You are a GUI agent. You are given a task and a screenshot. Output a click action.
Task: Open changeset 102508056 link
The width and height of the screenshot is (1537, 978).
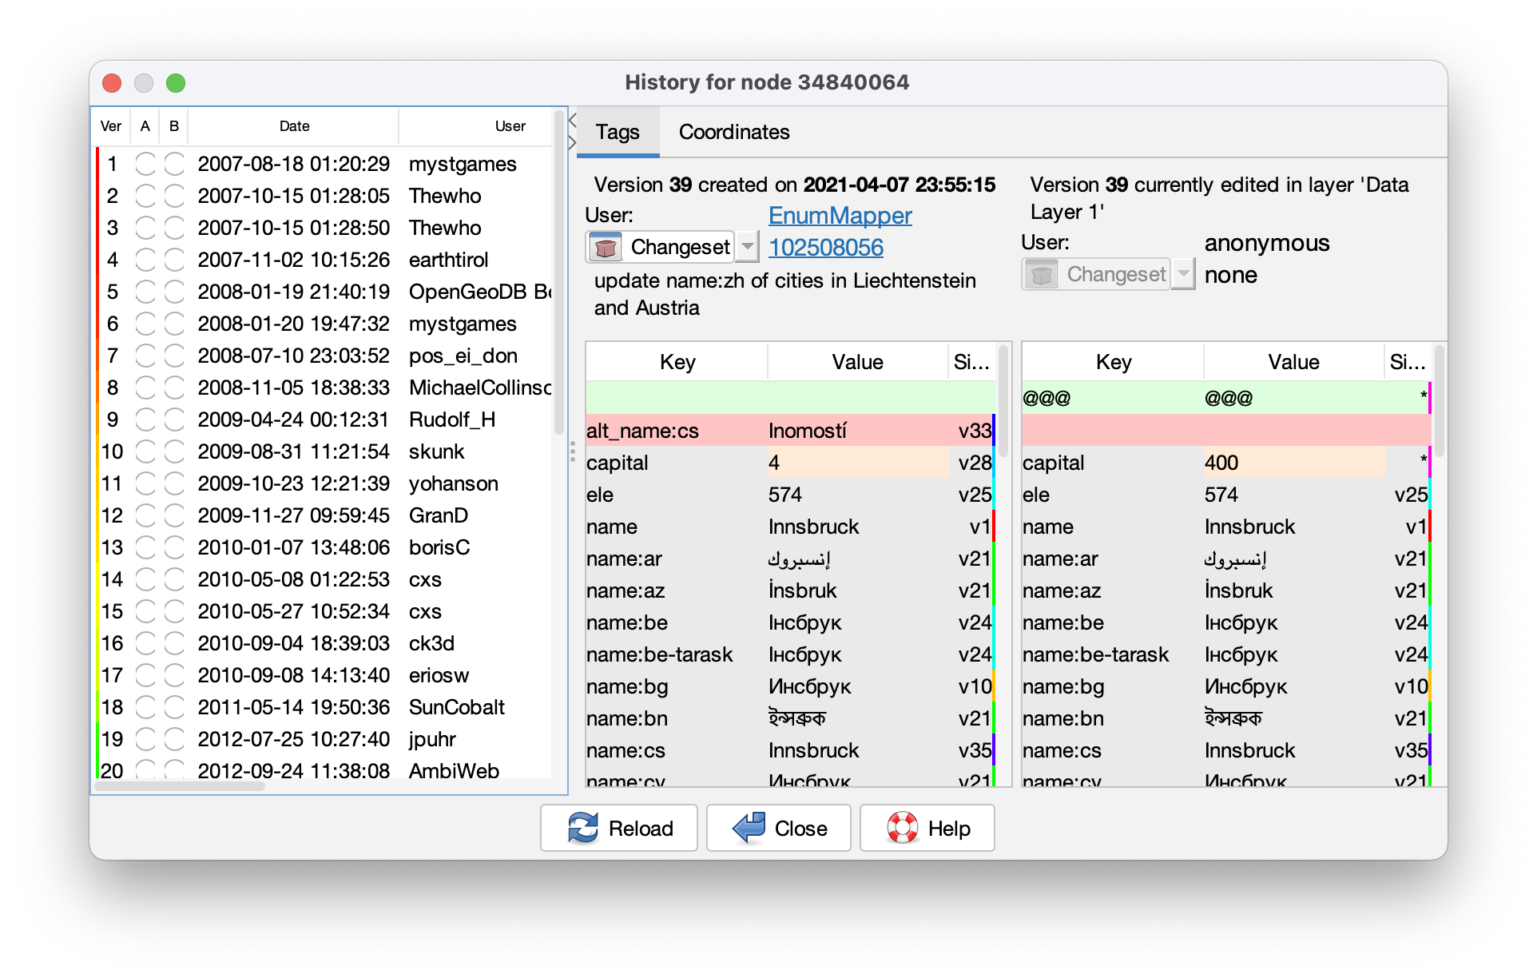(825, 248)
